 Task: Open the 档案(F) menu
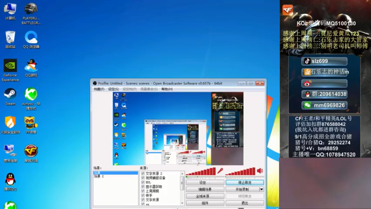click(x=99, y=89)
